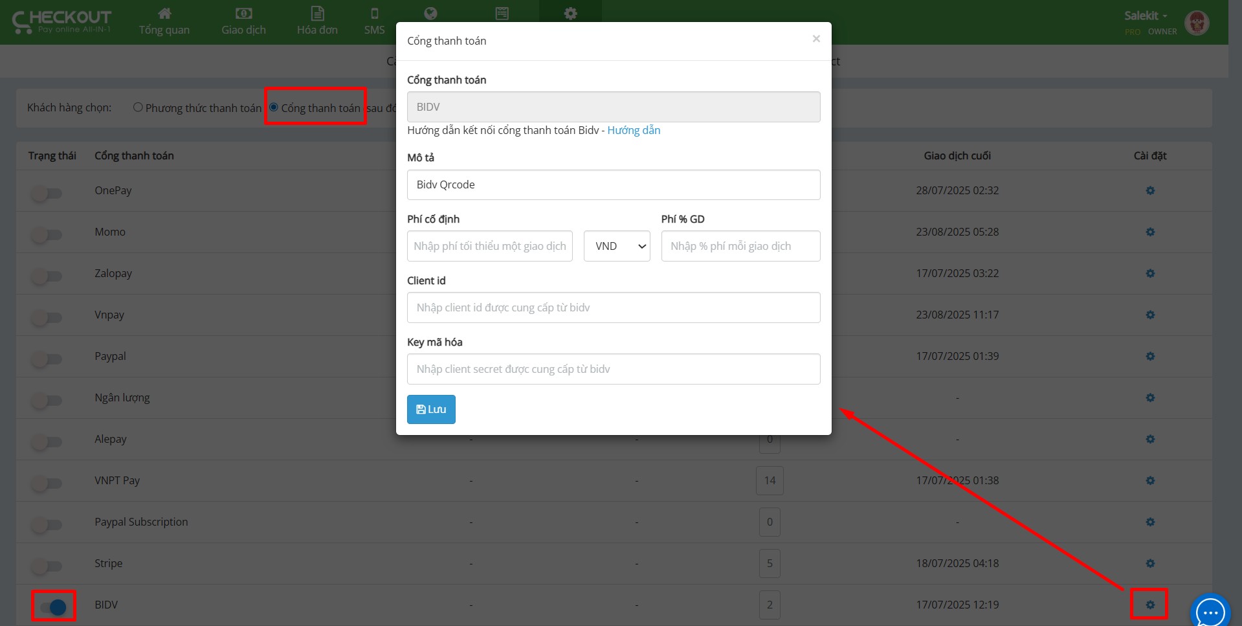The width and height of the screenshot is (1242, 626).
Task: Open the VND currency dropdown
Action: coord(616,246)
